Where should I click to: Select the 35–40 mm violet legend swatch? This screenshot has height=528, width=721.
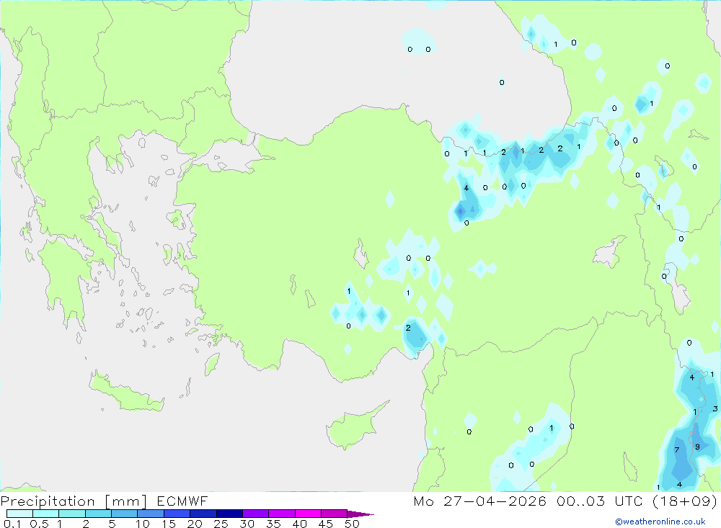coord(282,514)
